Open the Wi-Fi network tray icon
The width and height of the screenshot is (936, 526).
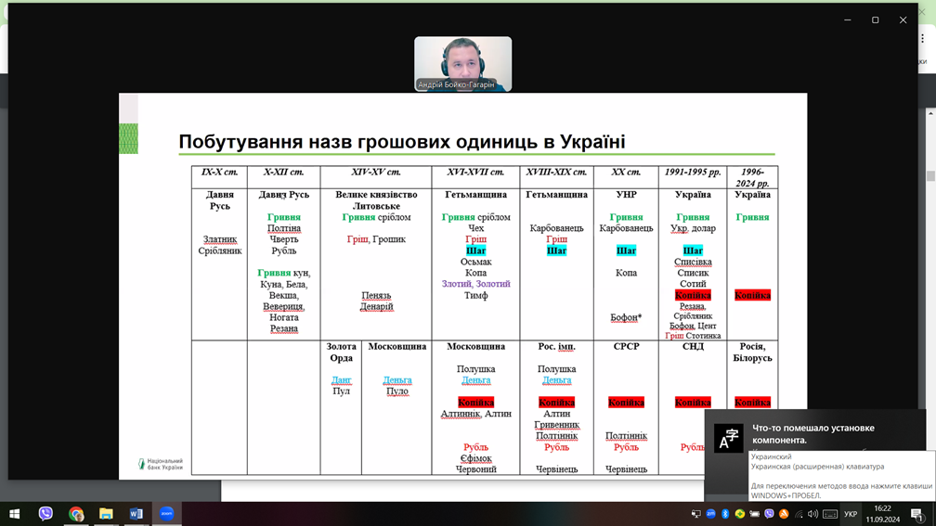coord(799,514)
